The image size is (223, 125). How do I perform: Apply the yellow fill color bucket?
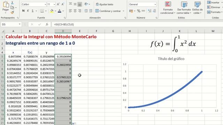[x=52, y=11]
